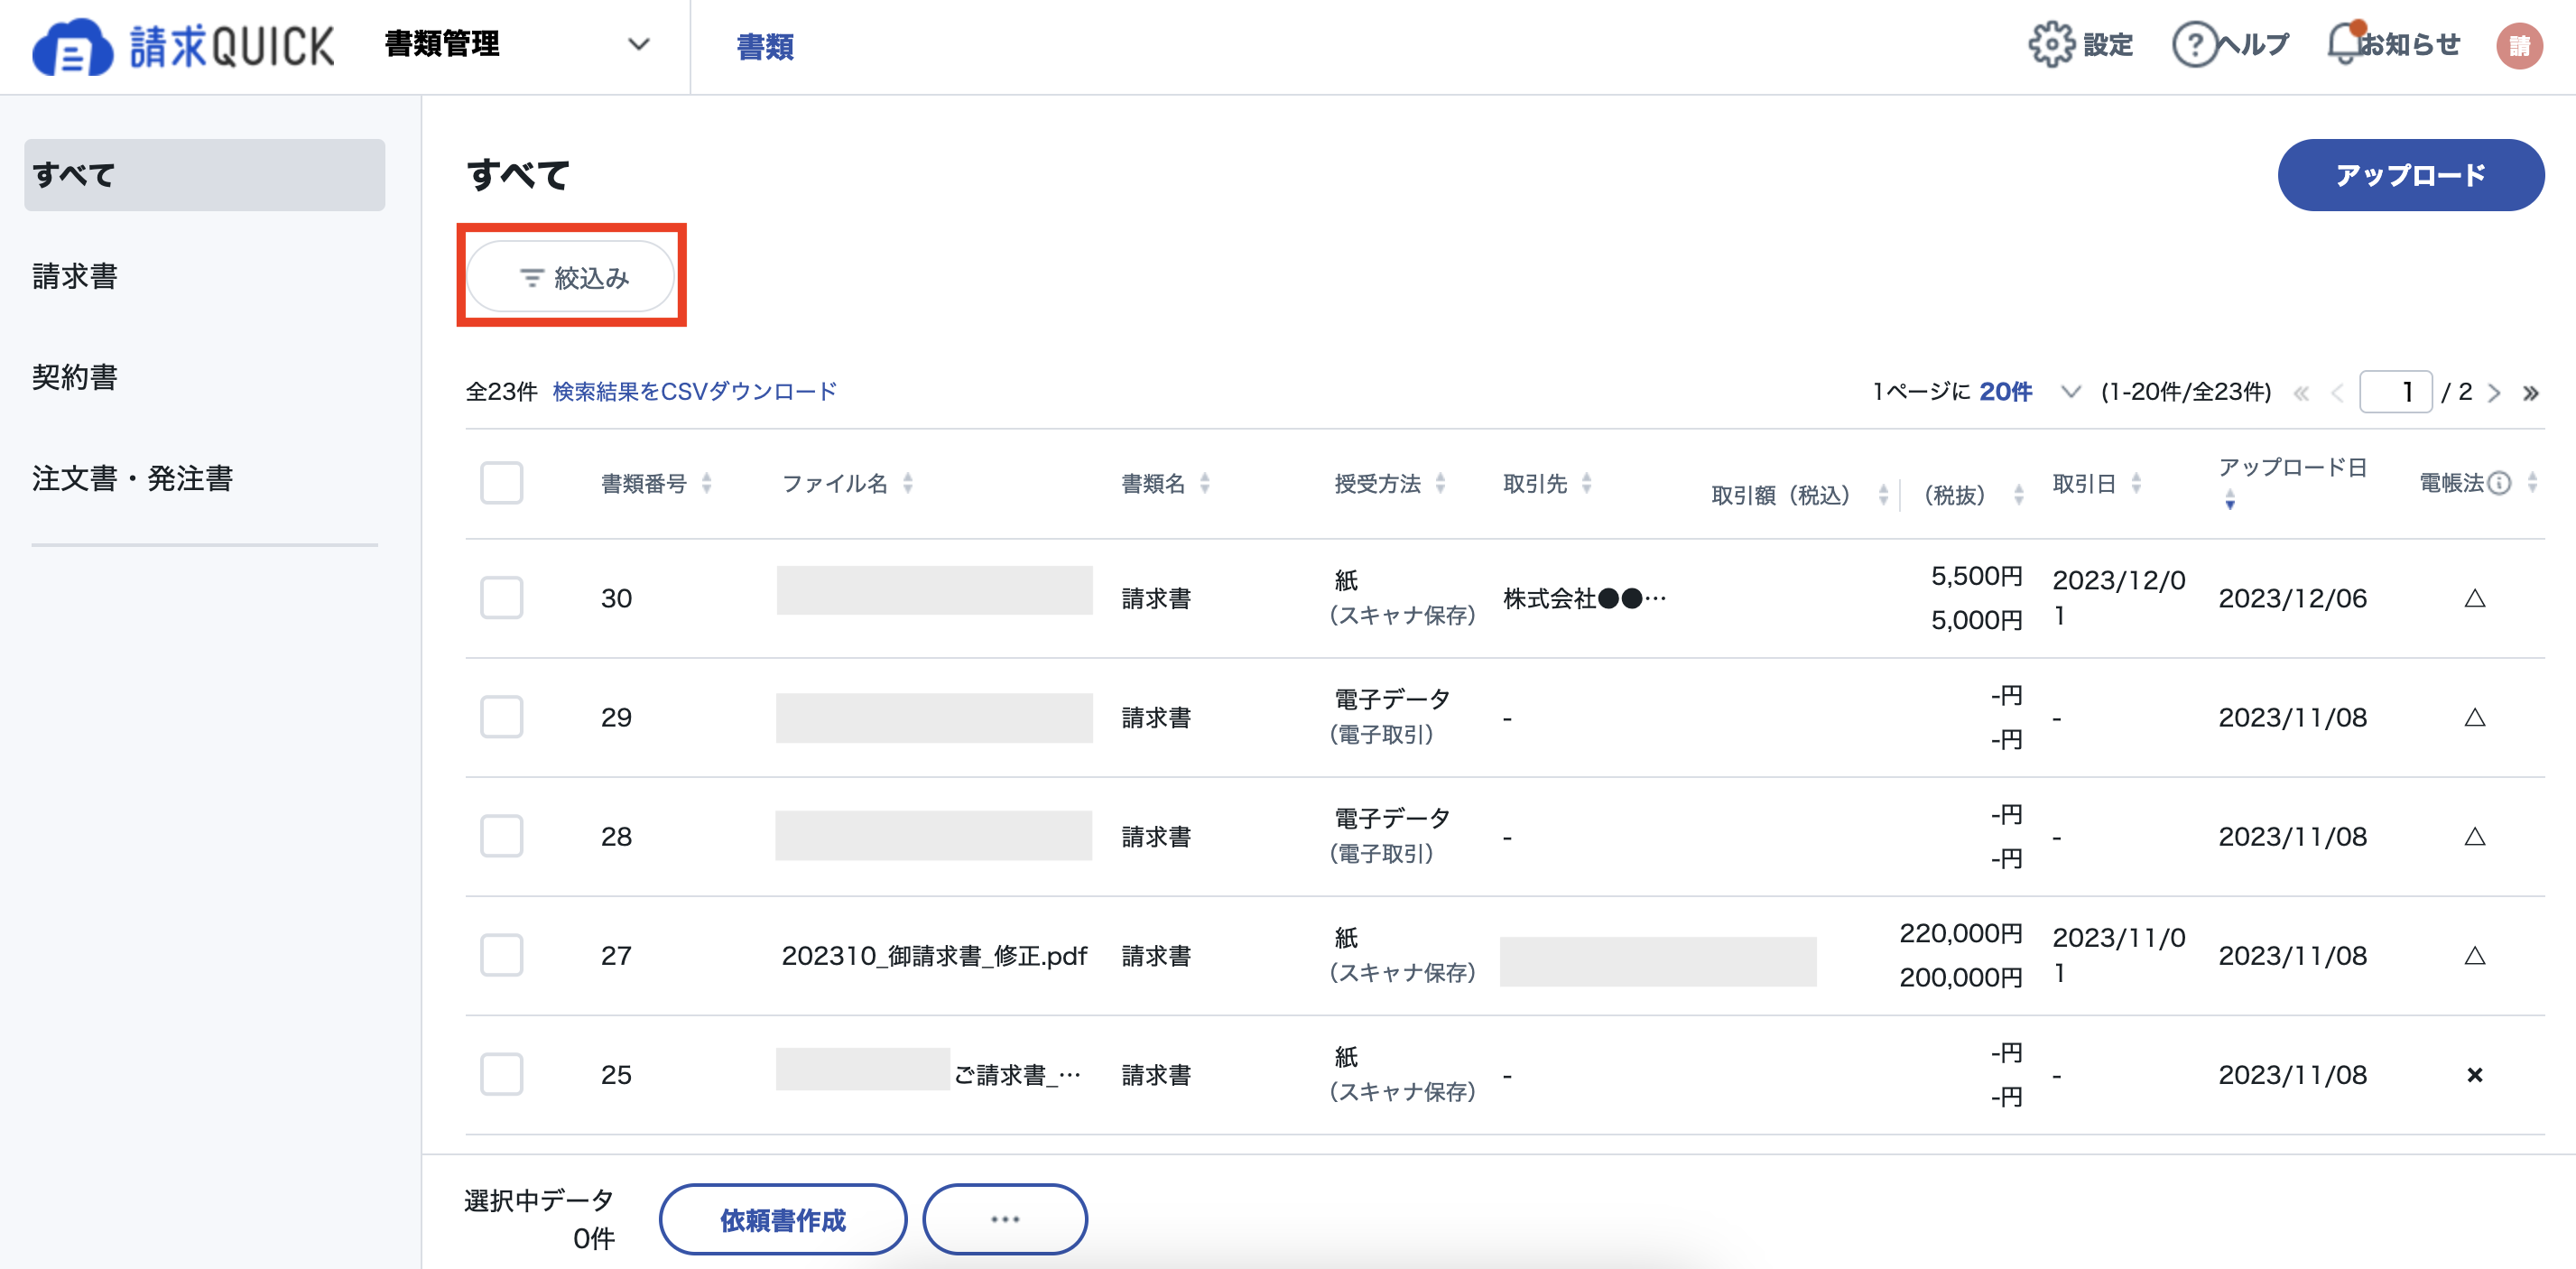This screenshot has height=1269, width=2576.
Task: Click the 依頼書作成 button
Action: pyautogui.click(x=783, y=1220)
